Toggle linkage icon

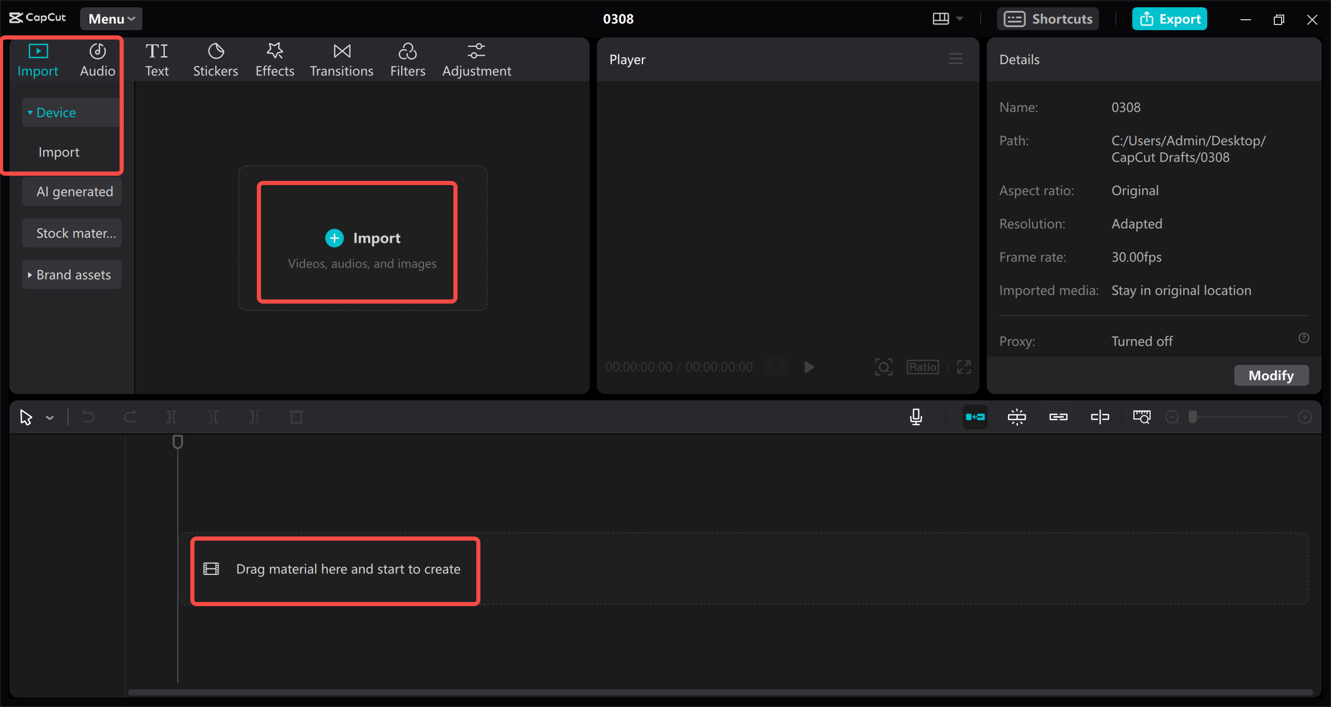point(1059,417)
